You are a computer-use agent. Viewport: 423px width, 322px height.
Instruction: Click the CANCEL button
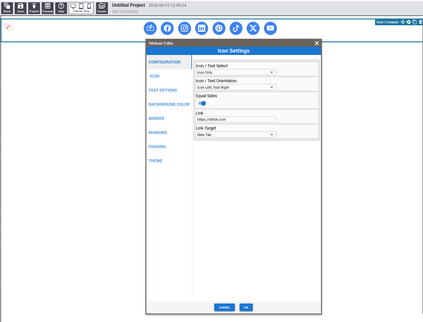point(225,307)
